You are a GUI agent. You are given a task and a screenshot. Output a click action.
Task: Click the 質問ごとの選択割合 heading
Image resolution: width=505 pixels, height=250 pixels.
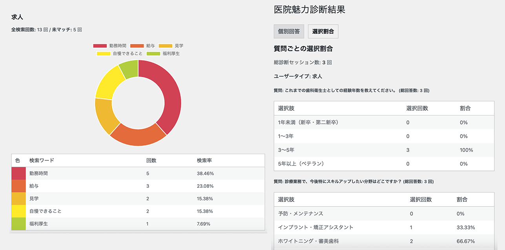(303, 49)
